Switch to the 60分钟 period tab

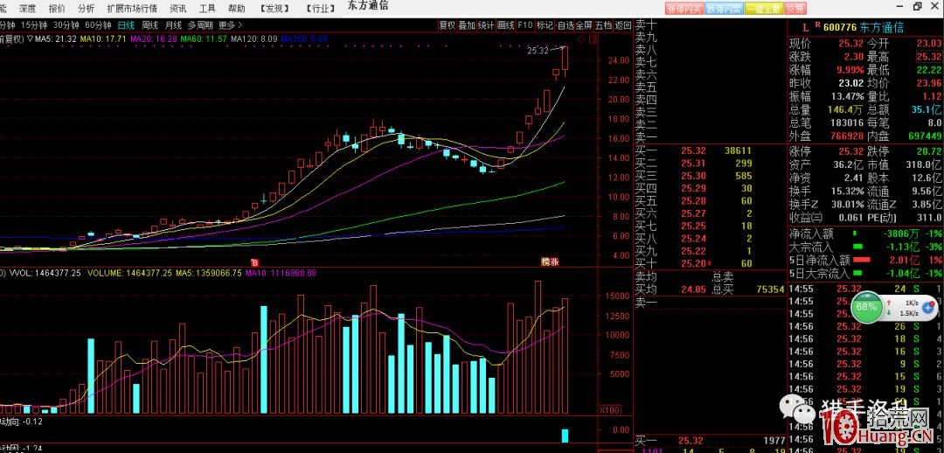(98, 25)
